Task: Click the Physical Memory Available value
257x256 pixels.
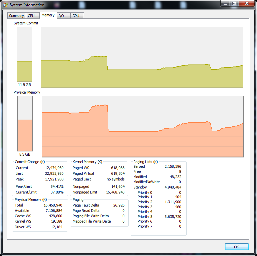Action: coord(54,211)
